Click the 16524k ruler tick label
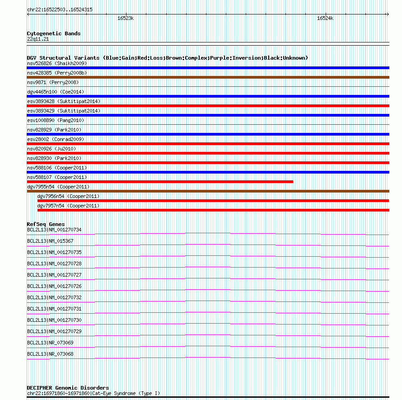The image size is (402, 400). 325,18
